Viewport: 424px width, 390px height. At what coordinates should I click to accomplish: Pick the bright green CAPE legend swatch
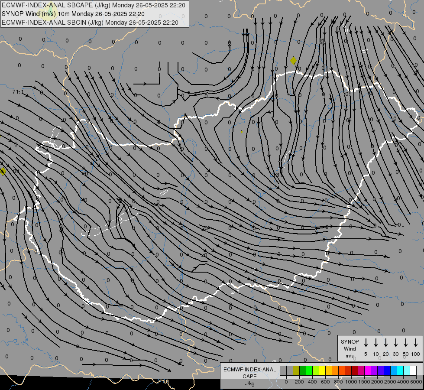[309, 370]
